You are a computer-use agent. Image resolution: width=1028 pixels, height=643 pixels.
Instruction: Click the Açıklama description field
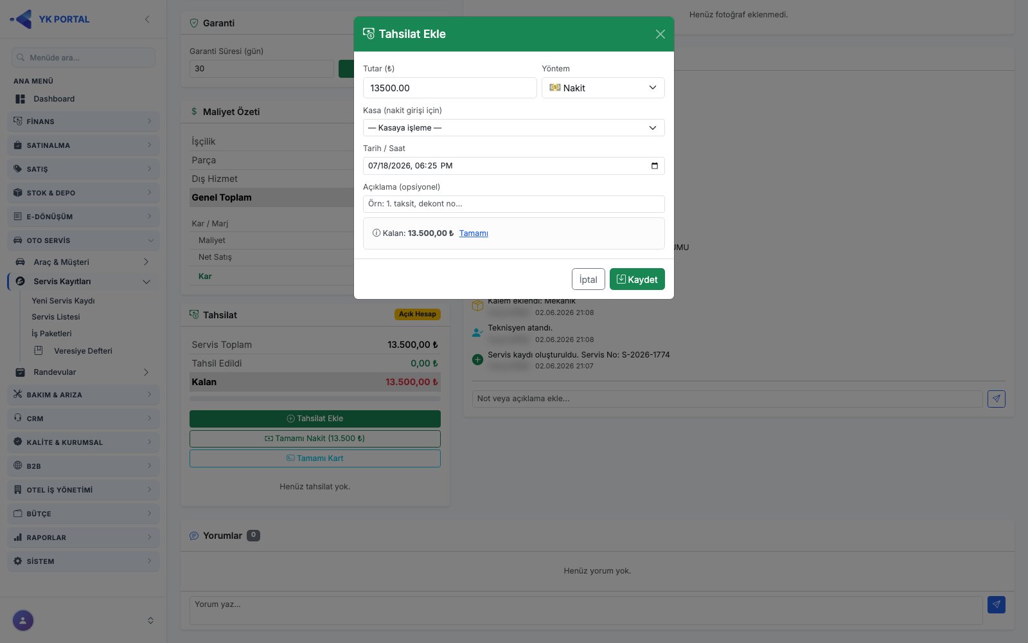(514, 204)
